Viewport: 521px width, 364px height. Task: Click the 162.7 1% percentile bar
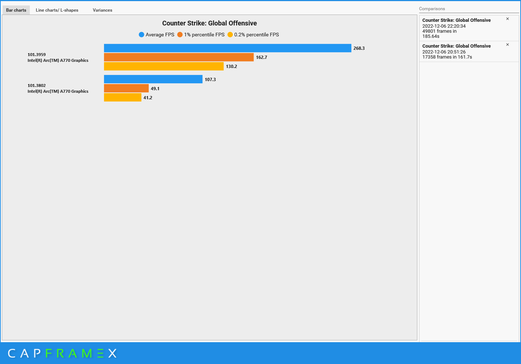point(179,57)
